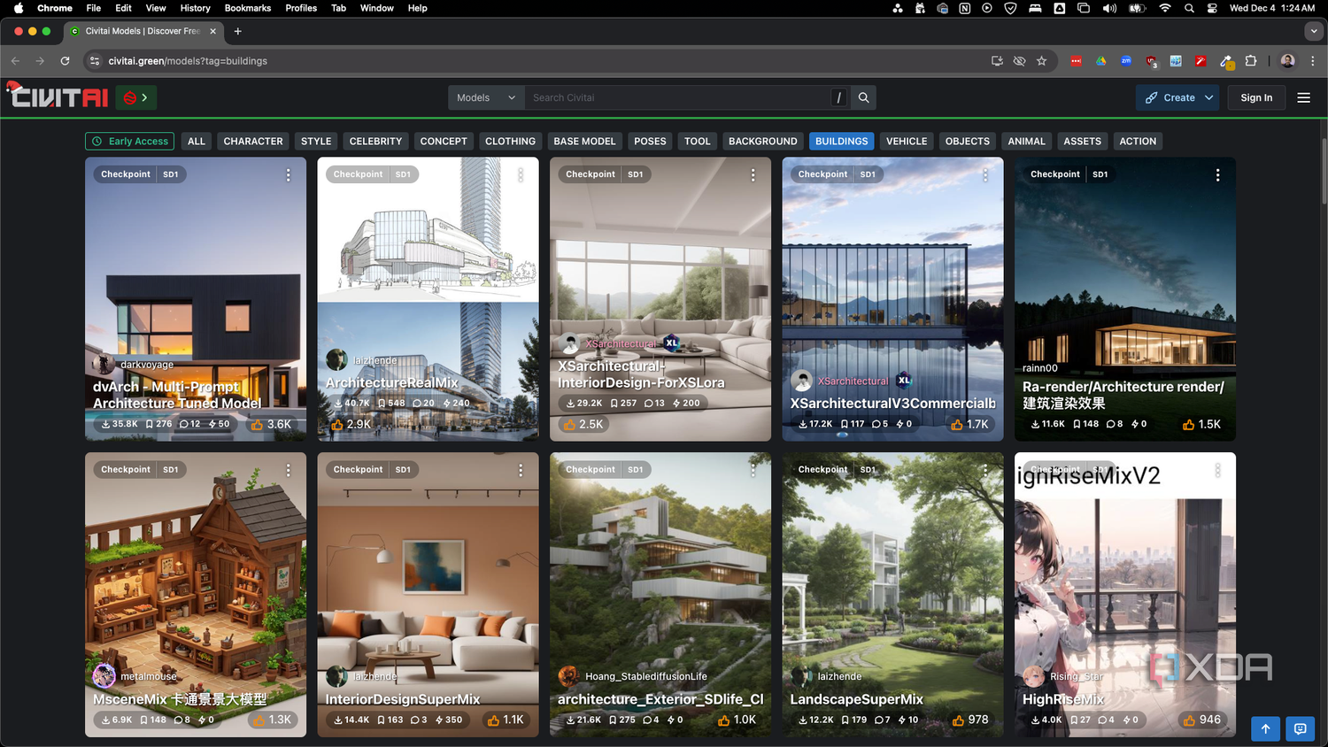Viewport: 1328px width, 747px height.
Task: Toggle the Early Access filter
Action: [x=130, y=141]
